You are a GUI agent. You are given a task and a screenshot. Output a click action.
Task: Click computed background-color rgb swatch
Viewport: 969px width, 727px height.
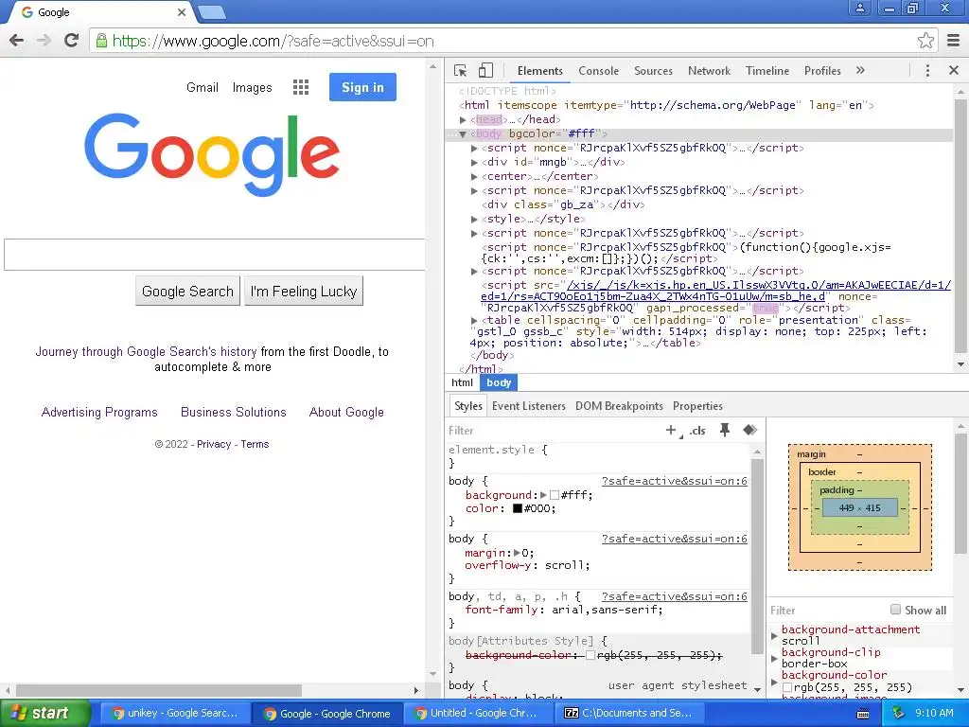[786, 687]
